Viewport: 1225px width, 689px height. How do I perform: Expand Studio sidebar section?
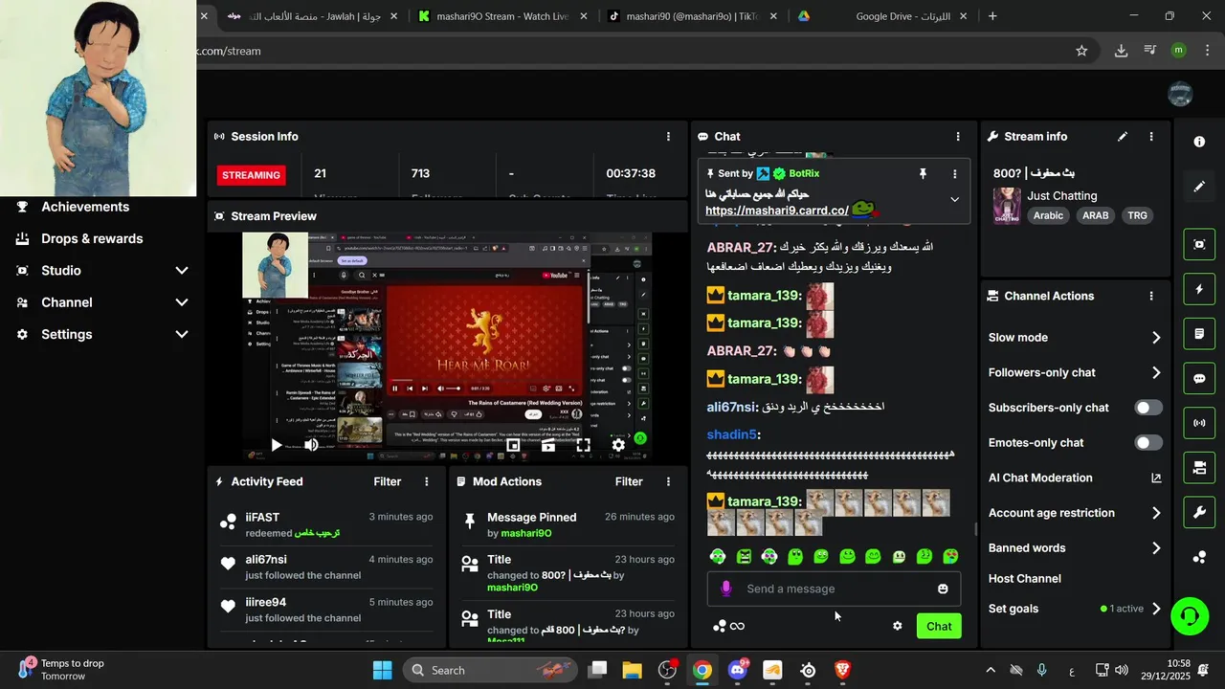[x=182, y=271]
